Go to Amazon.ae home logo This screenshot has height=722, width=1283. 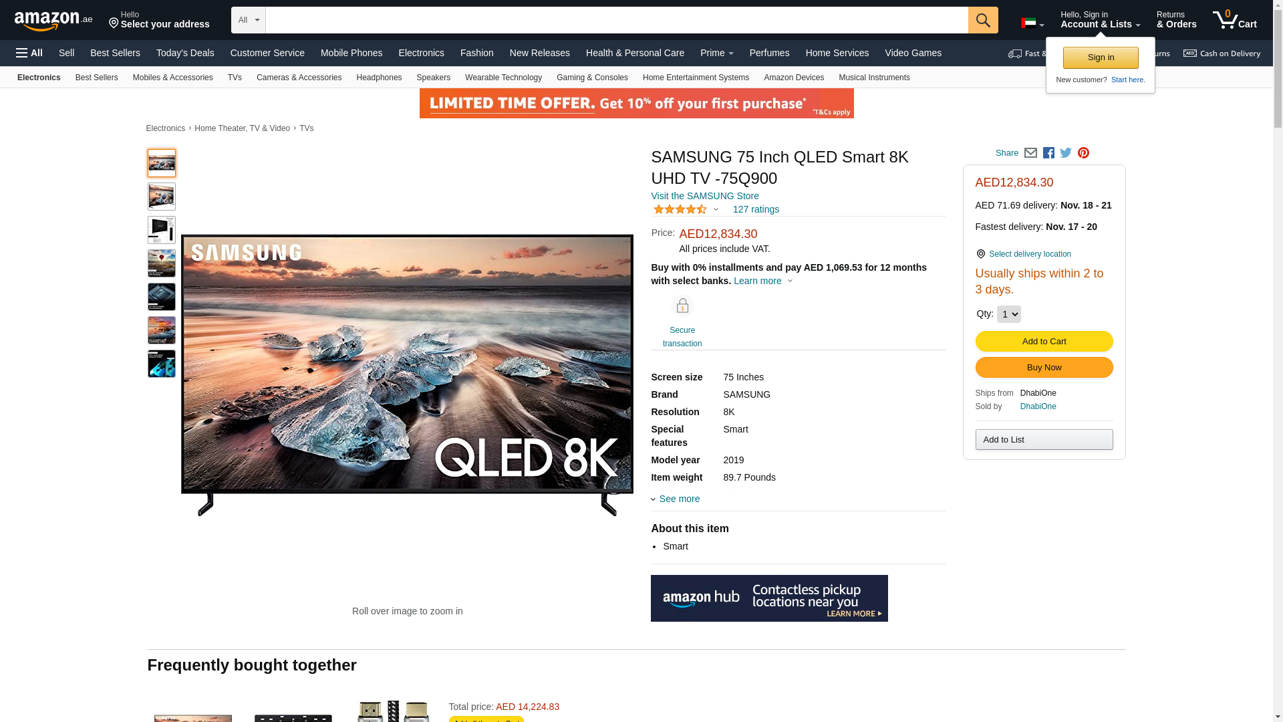53,20
